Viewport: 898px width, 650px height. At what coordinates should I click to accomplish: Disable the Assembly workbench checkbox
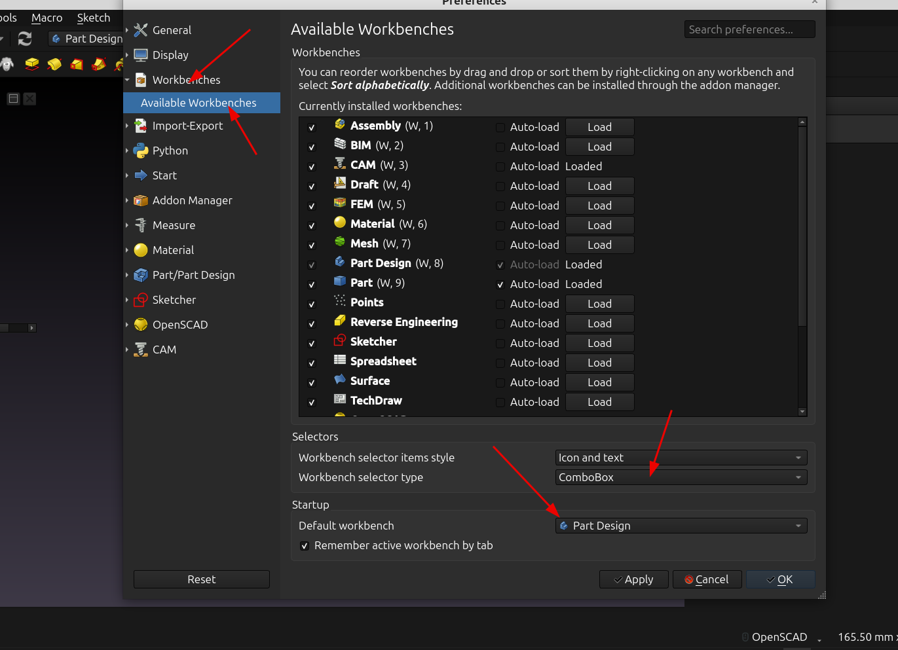tap(312, 128)
